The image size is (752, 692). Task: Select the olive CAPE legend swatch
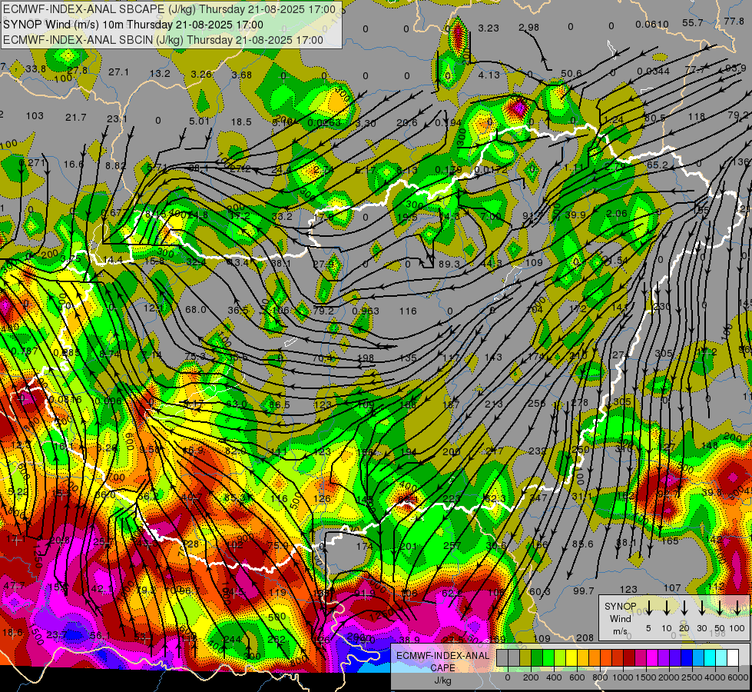click(x=525, y=657)
